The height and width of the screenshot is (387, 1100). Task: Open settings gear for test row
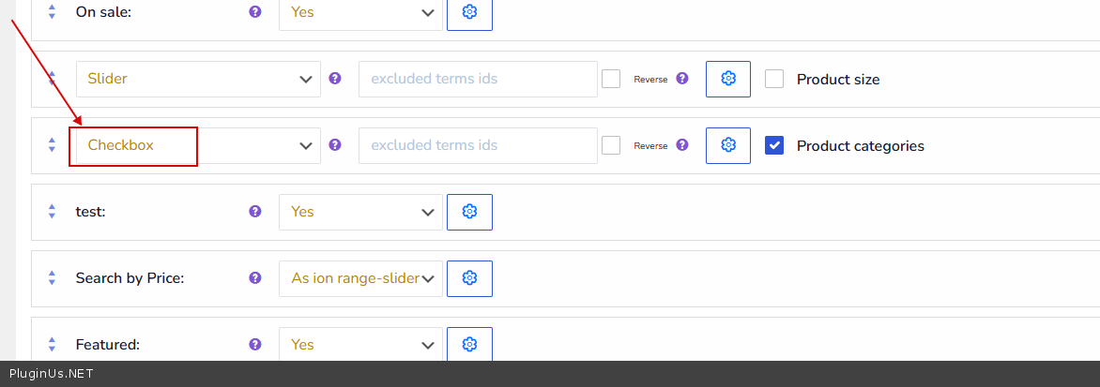pyautogui.click(x=469, y=212)
